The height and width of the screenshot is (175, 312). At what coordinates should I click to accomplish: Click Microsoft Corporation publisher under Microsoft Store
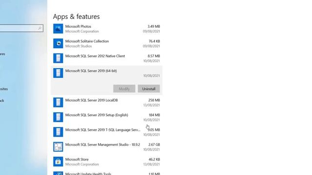[82, 164]
